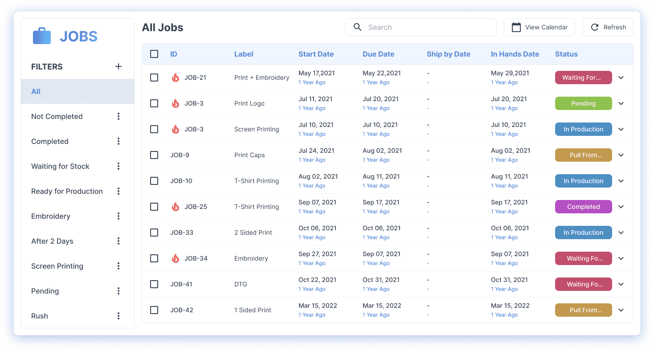The height and width of the screenshot is (351, 654).
Task: Select the flame icon next to JOB-34
Action: 175,258
